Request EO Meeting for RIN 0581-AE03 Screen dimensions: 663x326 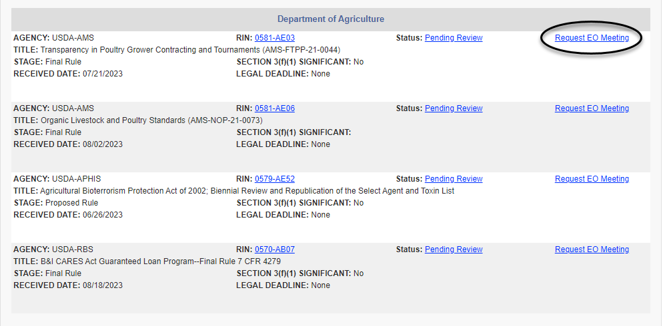click(592, 38)
